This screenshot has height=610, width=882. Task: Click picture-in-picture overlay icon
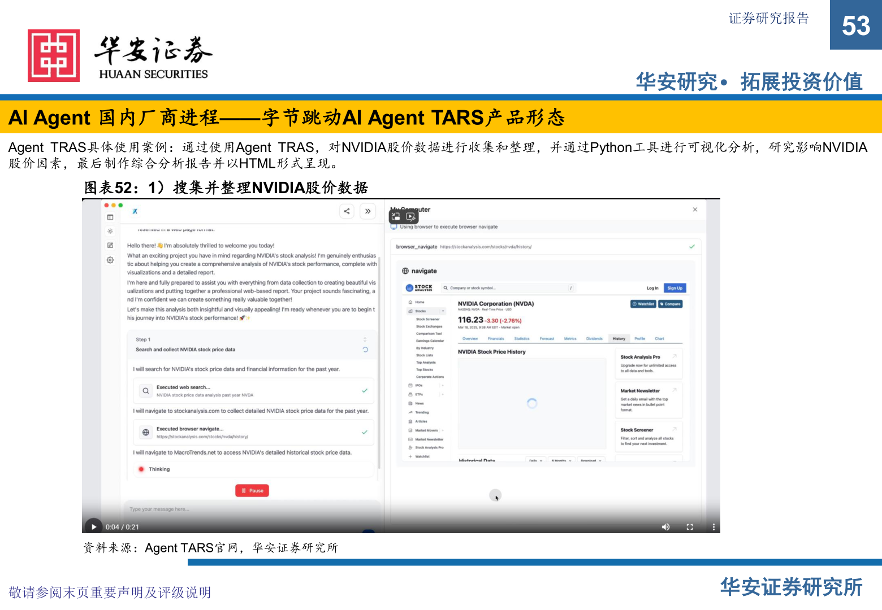pos(396,216)
